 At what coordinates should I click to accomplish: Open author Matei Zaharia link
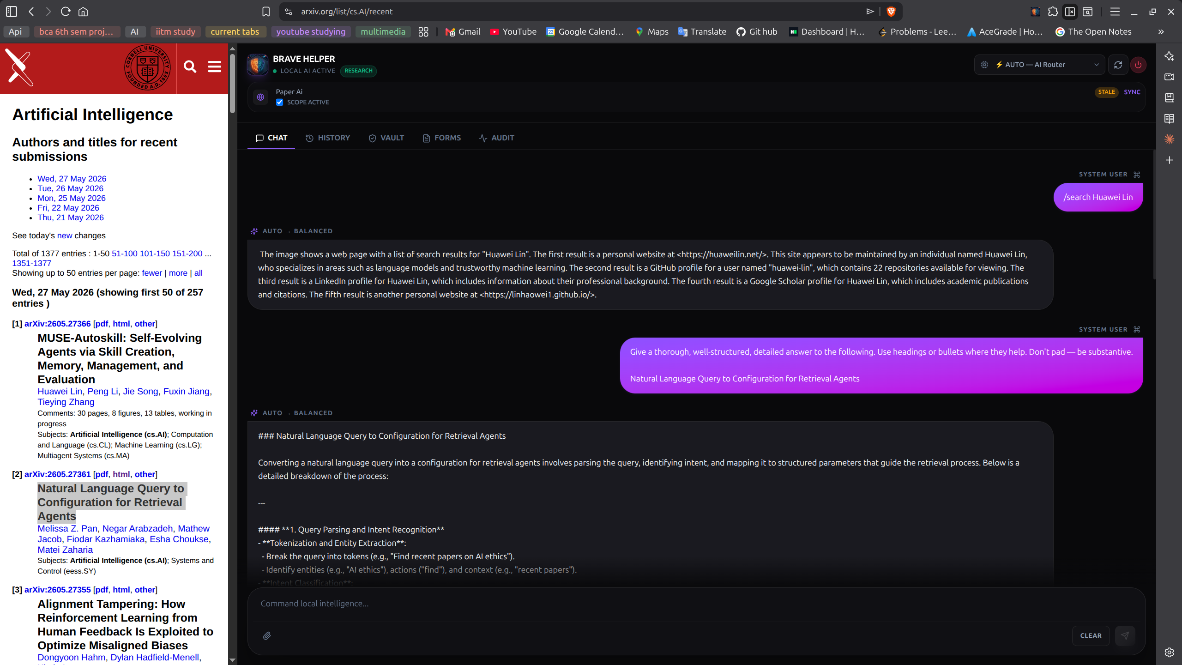(x=65, y=550)
